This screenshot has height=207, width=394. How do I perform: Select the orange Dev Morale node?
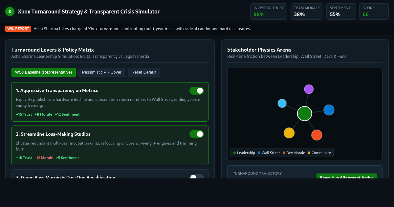click(317, 135)
